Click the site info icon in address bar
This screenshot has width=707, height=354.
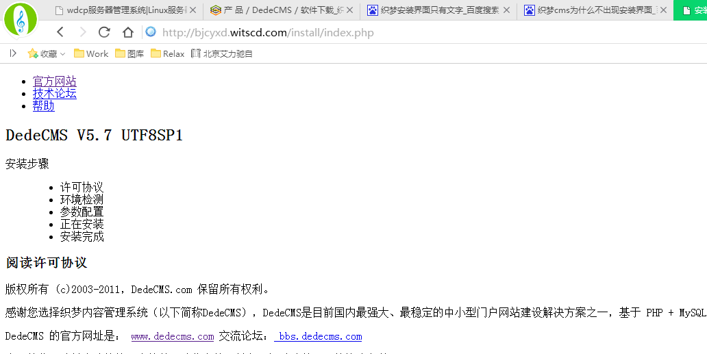tap(151, 31)
